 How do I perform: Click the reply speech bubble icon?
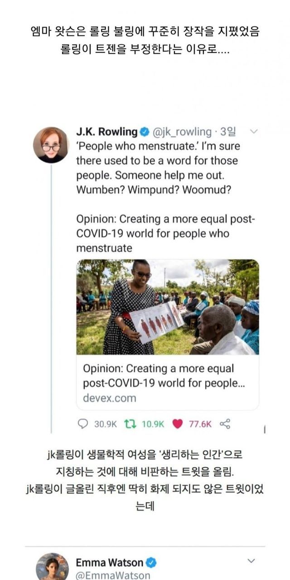pos(83,424)
